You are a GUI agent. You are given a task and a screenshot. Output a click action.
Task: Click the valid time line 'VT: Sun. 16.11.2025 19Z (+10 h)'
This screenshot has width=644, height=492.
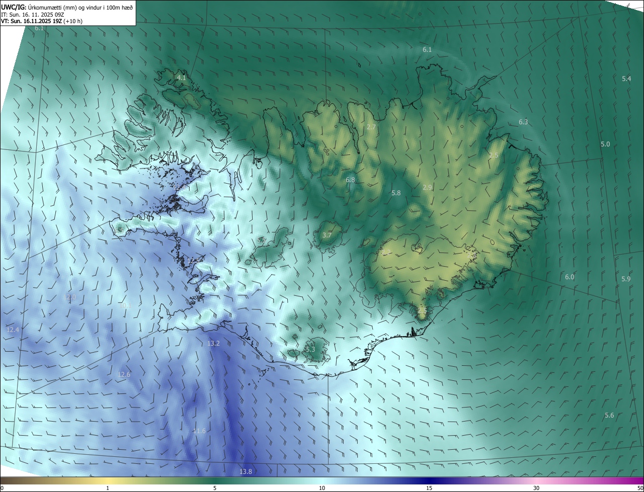tap(42, 22)
